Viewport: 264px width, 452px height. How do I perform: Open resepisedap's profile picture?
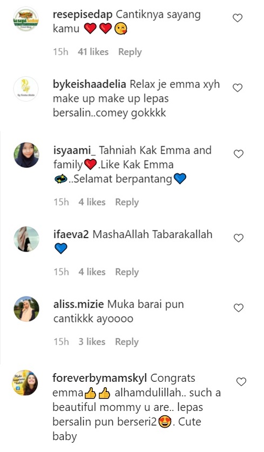(x=26, y=19)
